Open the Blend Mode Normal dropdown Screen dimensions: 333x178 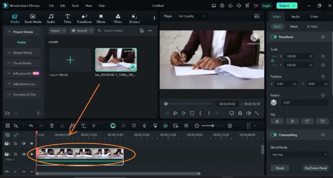click(299, 155)
